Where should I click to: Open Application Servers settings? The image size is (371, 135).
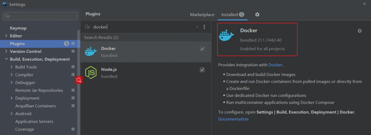[34, 122]
